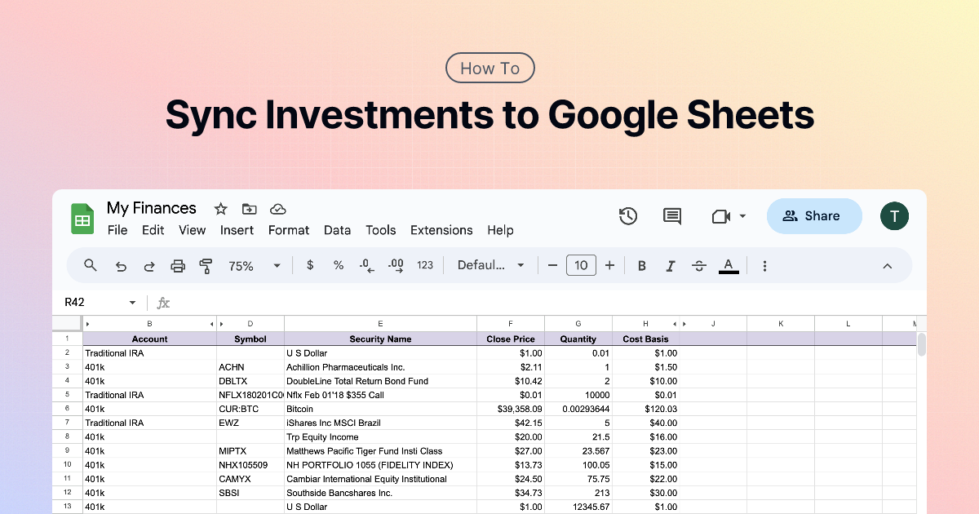Open version history

[x=628, y=215]
